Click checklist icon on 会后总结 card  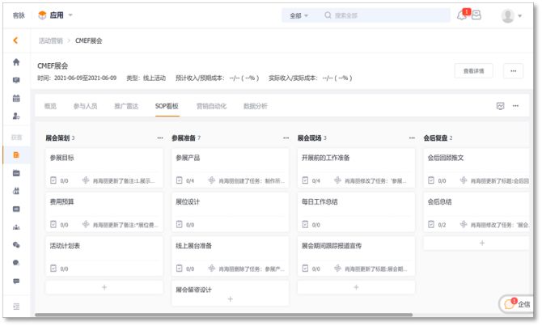[x=431, y=224]
